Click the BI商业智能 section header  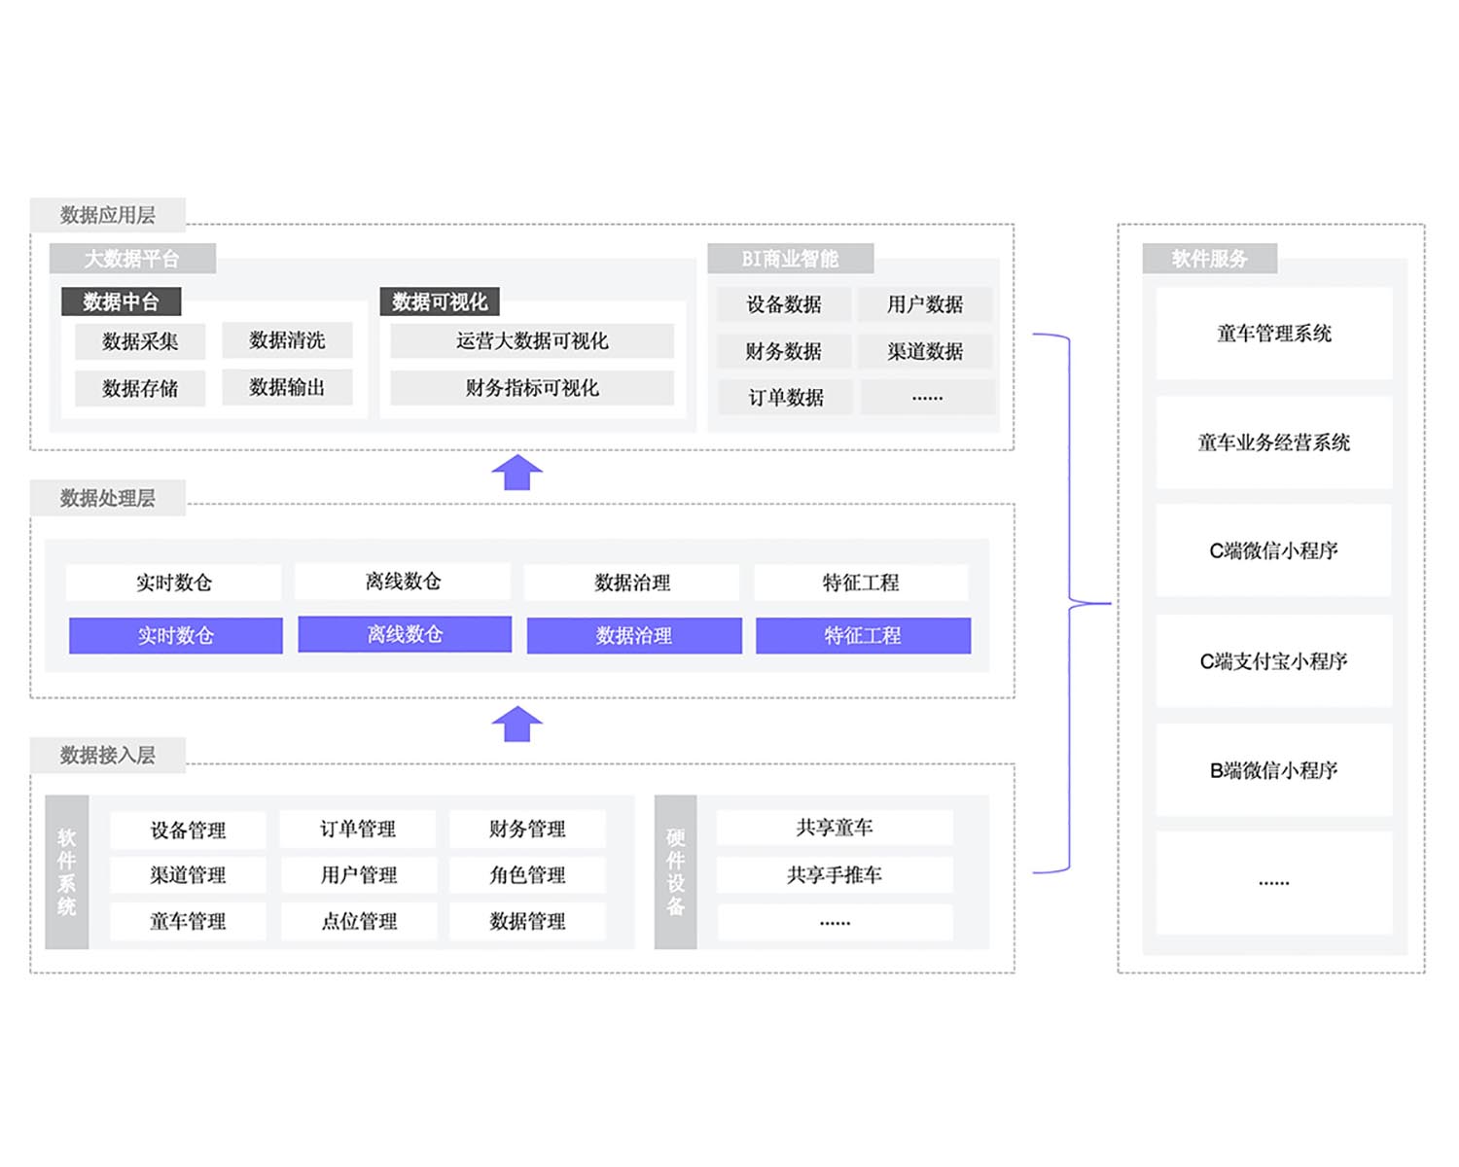pos(790,259)
